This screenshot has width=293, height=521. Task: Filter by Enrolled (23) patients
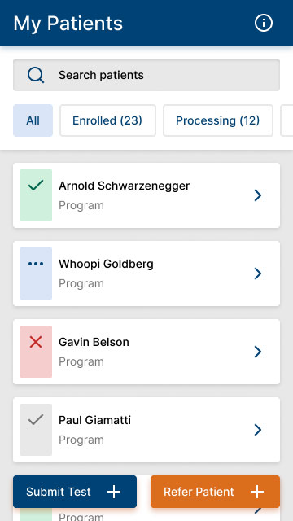[107, 120]
